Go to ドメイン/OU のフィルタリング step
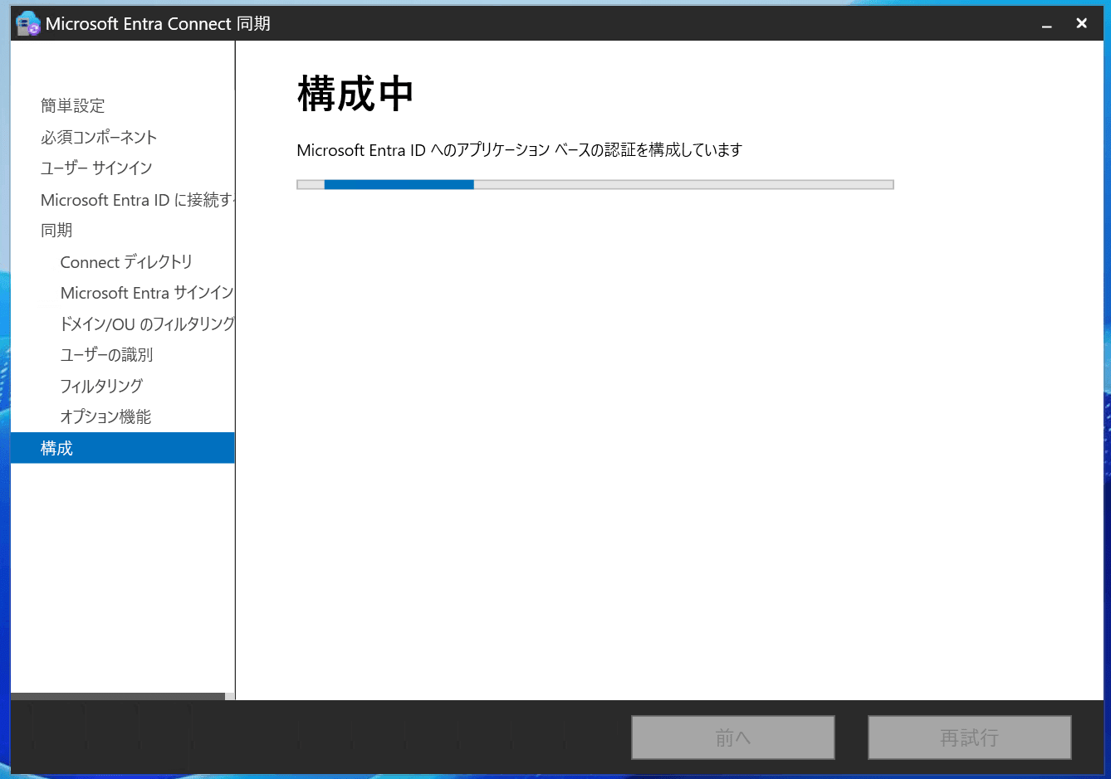The image size is (1111, 779). click(x=147, y=324)
